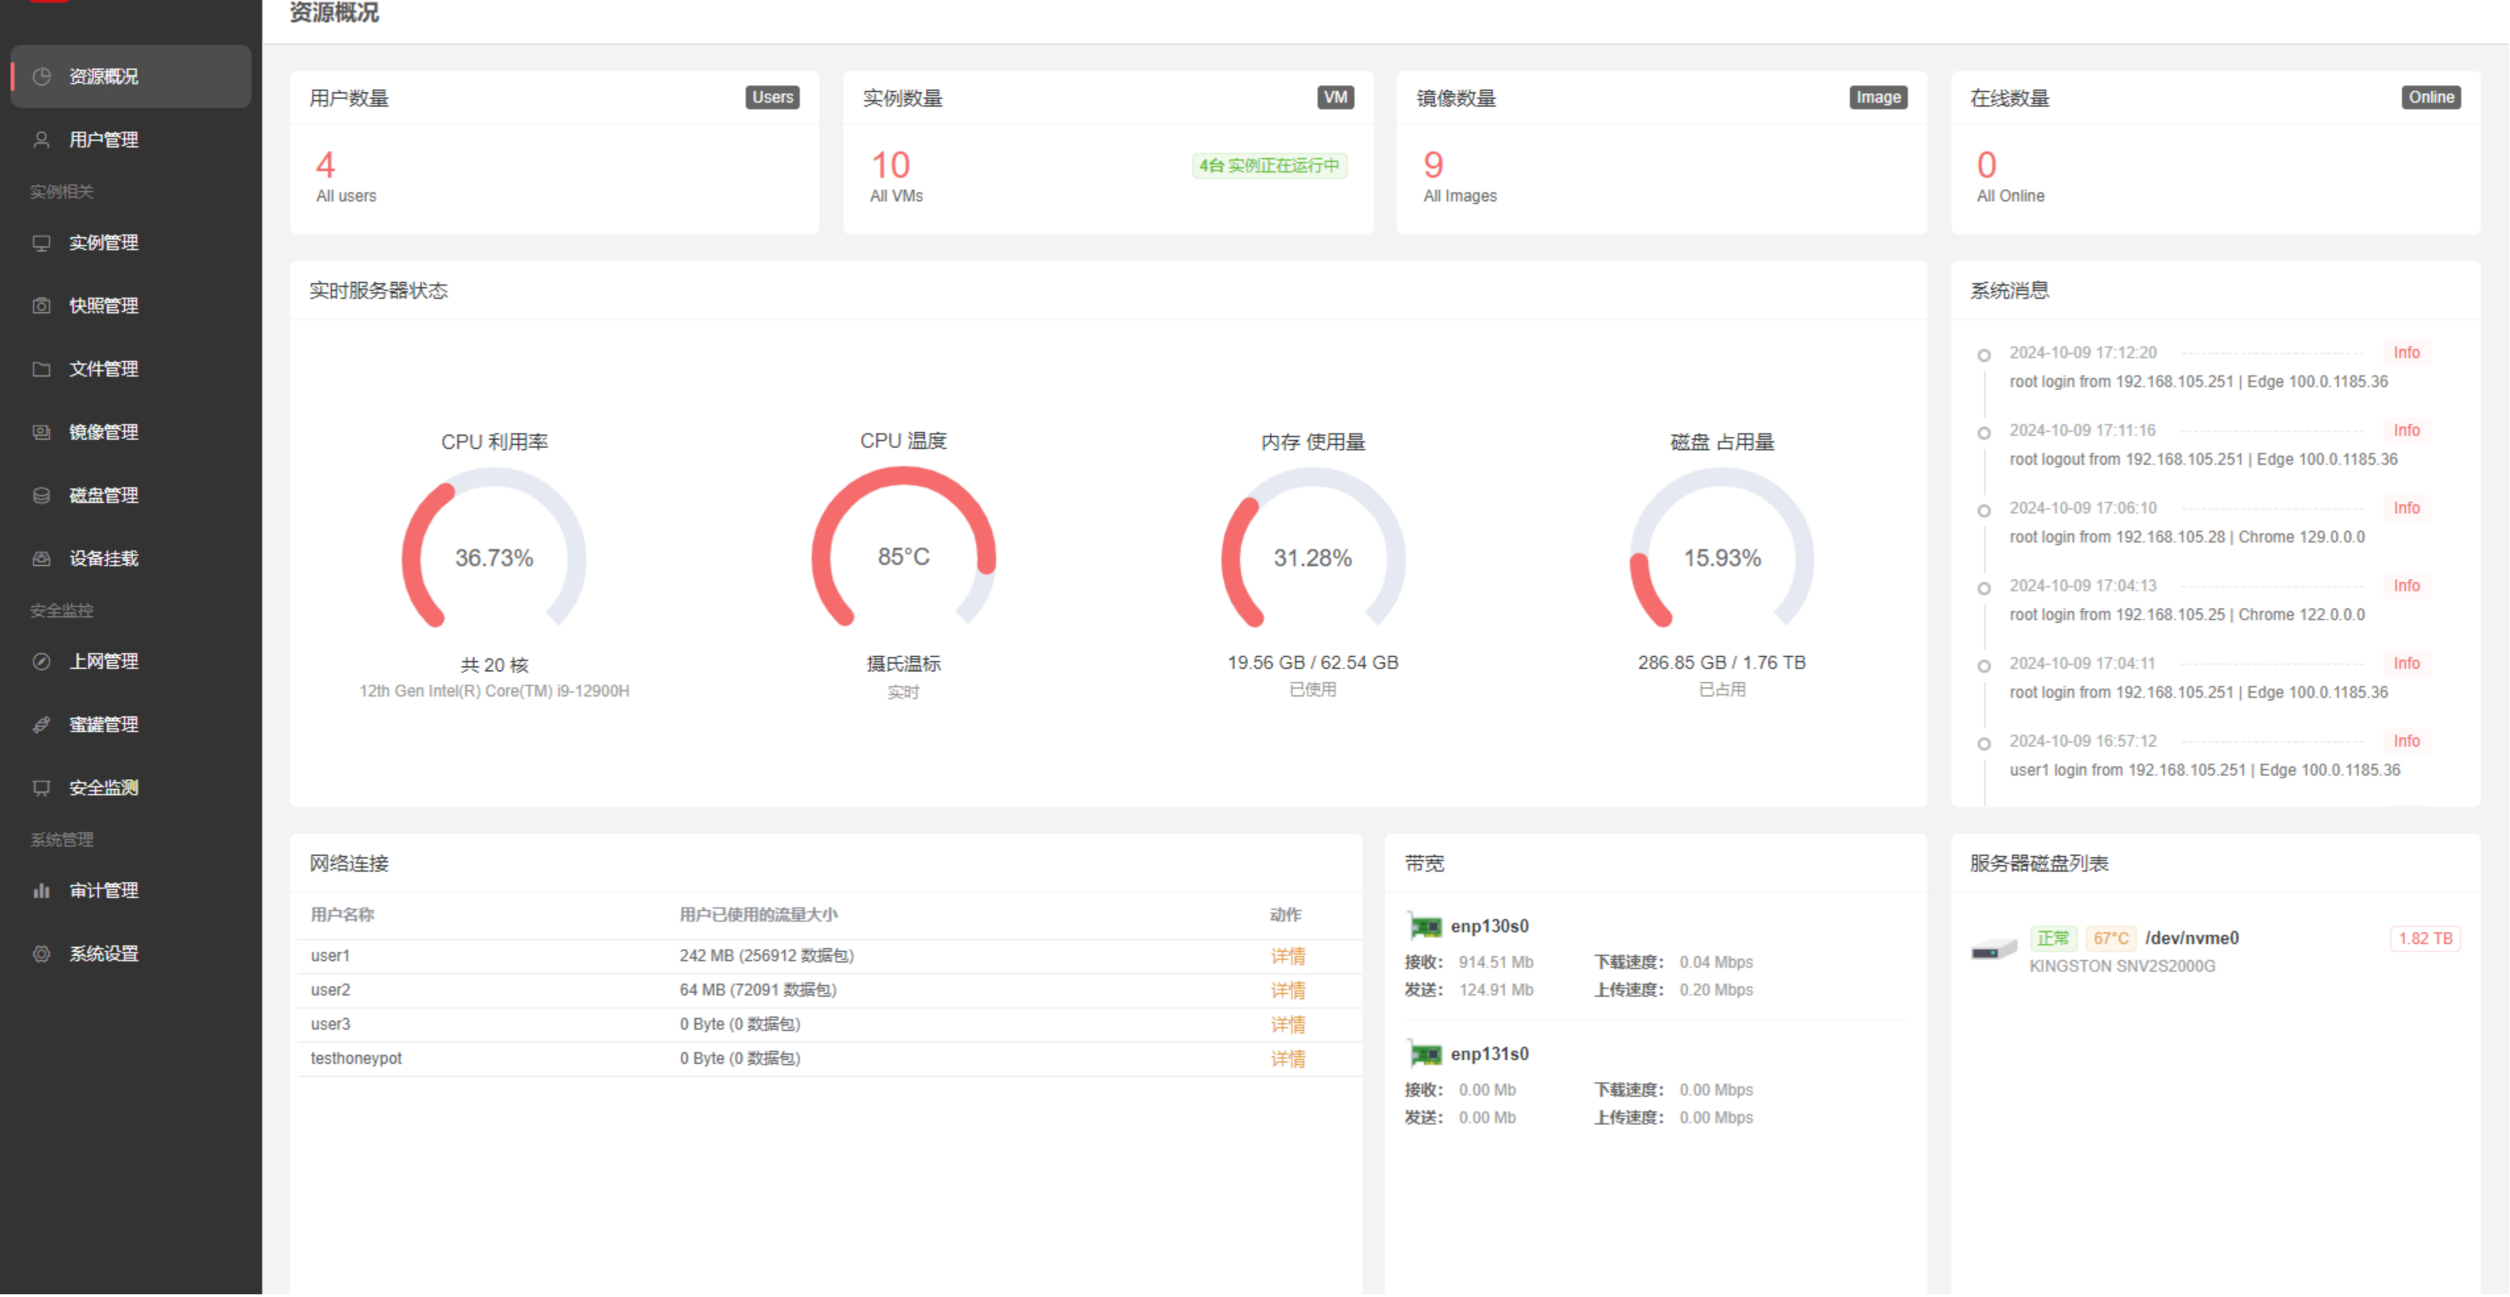This screenshot has height=1297, width=2510.
Task: Click the 资源概况 clock icon in sidebar
Action: [x=41, y=76]
